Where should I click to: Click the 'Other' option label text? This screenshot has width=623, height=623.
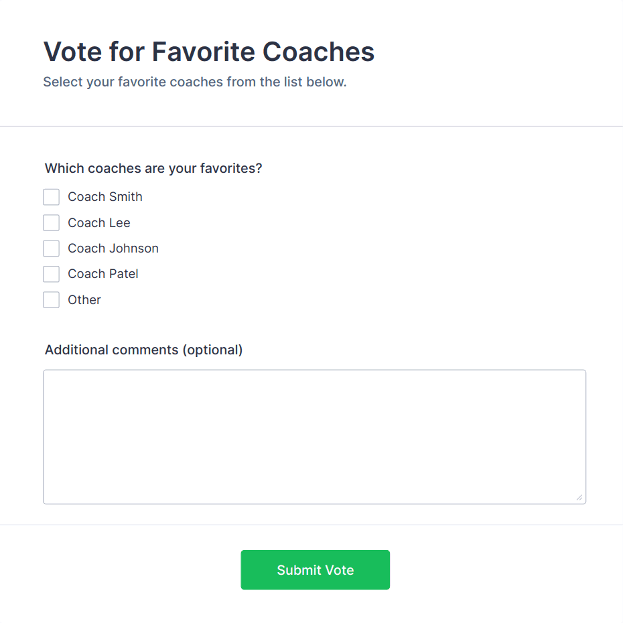(84, 300)
